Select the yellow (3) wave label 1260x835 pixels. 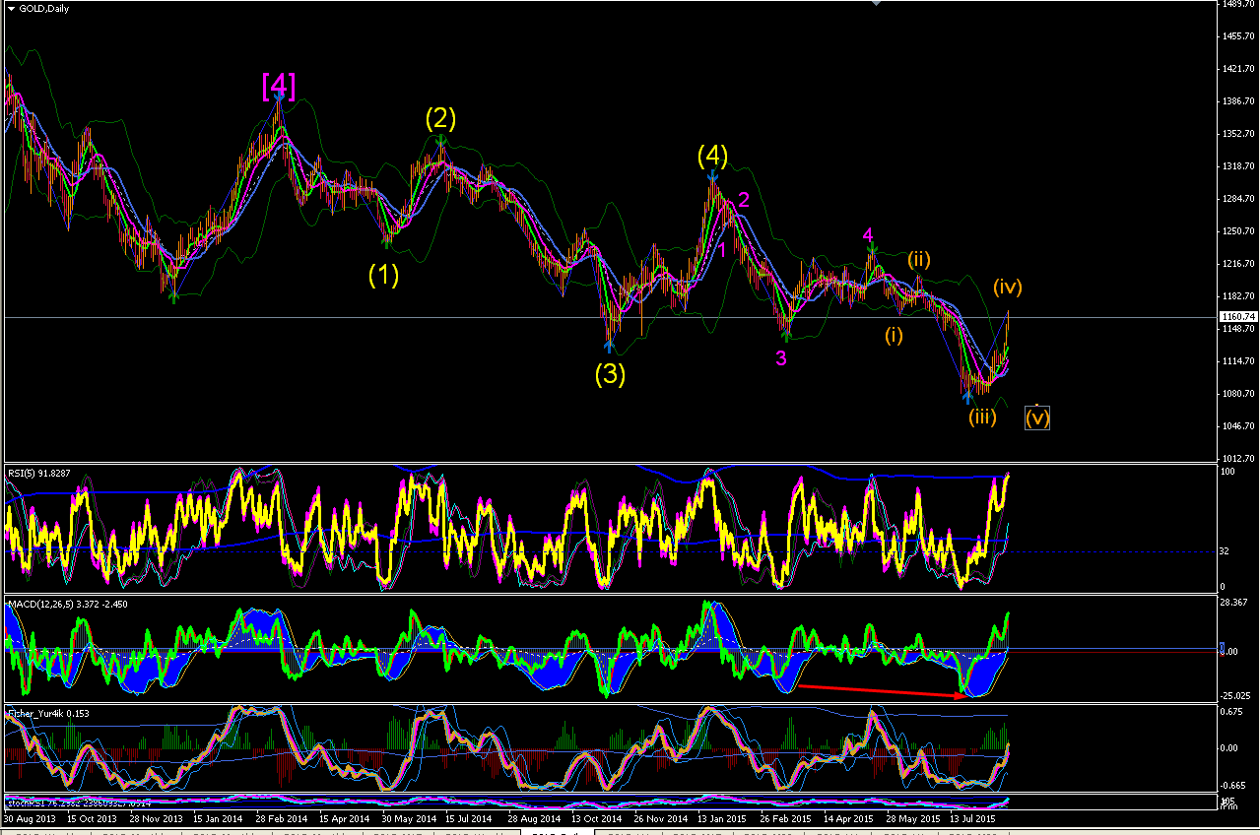pos(609,374)
